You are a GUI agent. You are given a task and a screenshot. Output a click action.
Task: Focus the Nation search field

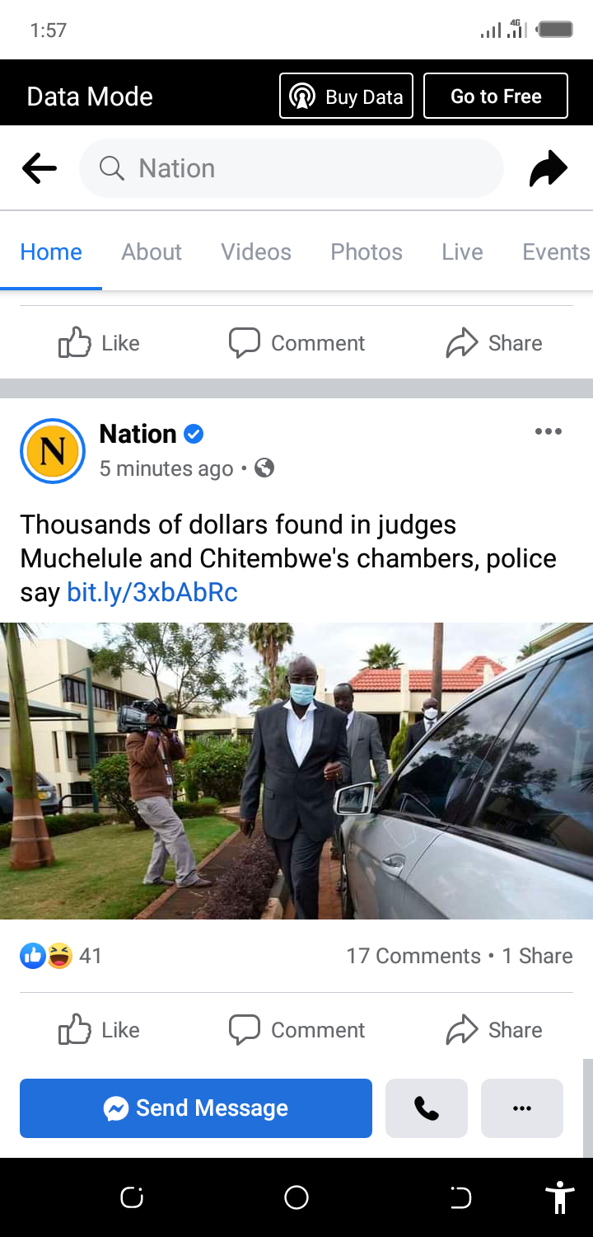coord(292,168)
